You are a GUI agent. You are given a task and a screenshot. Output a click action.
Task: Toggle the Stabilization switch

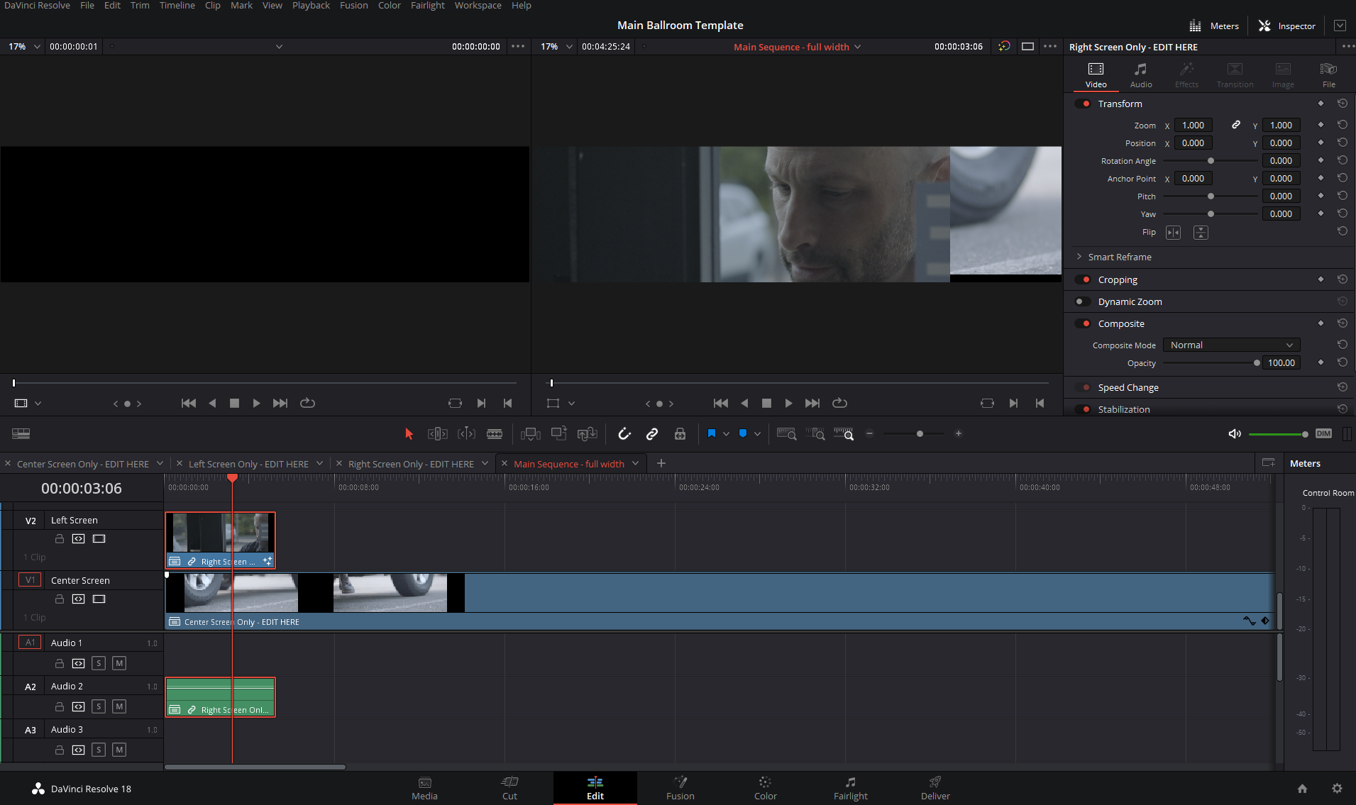pos(1083,410)
